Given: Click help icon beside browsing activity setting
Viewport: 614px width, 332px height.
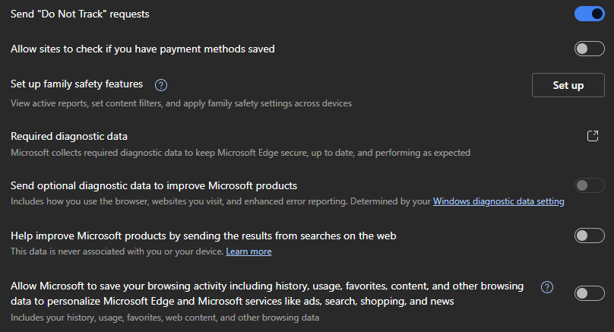Looking at the screenshot, I should tap(546, 287).
